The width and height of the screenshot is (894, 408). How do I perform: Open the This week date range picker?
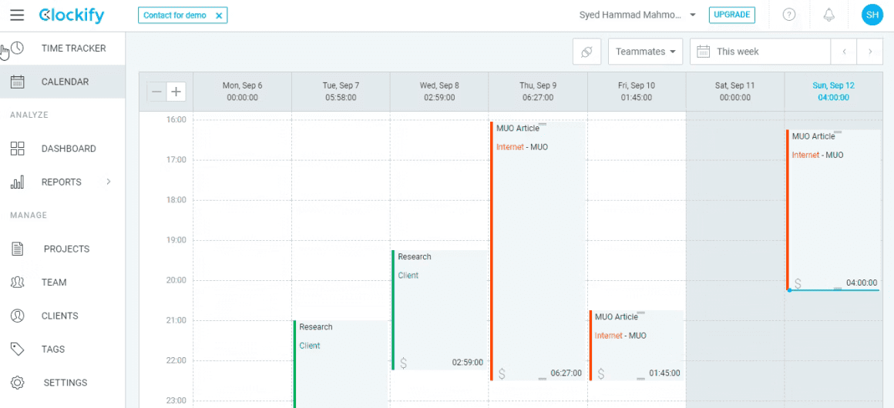760,52
